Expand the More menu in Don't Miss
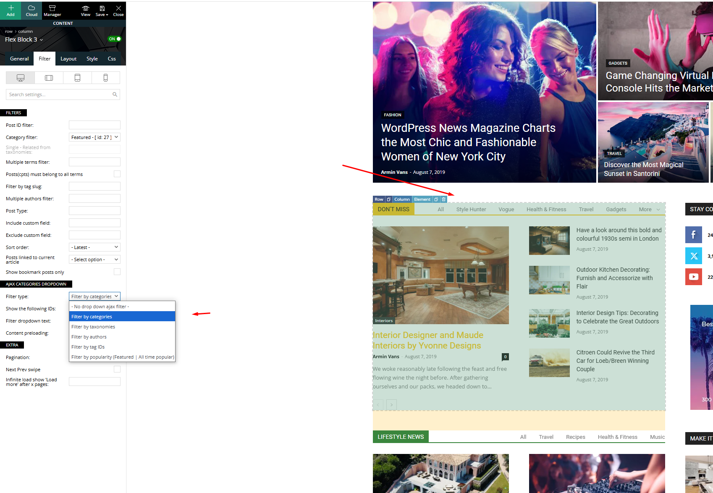This screenshot has height=493, width=713. point(649,210)
